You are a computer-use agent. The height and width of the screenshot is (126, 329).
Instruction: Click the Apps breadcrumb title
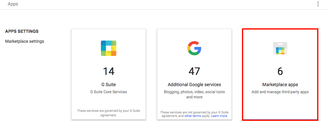tap(13, 4)
